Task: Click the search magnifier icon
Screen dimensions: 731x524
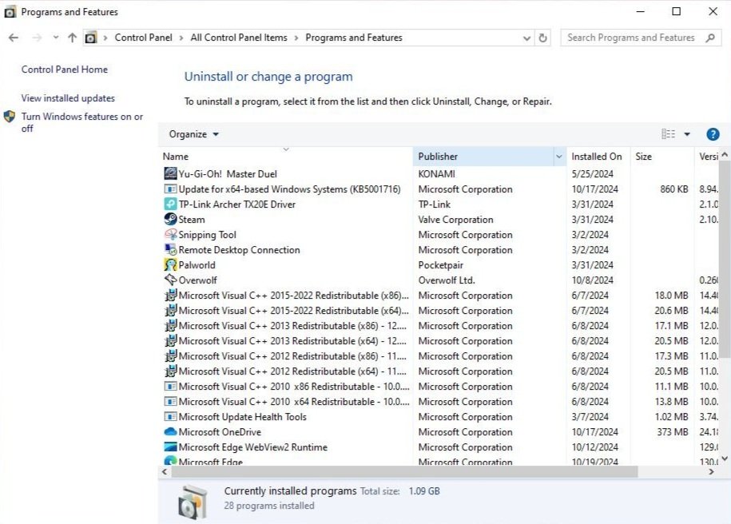Action: (710, 38)
